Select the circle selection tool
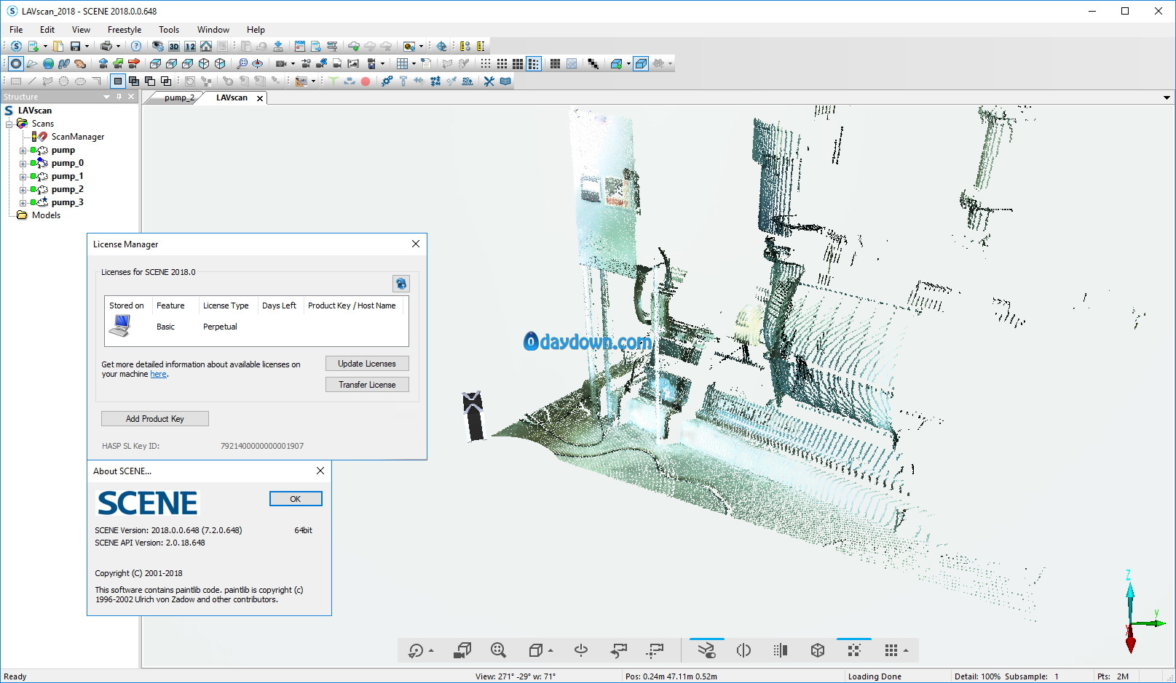 tap(64, 81)
